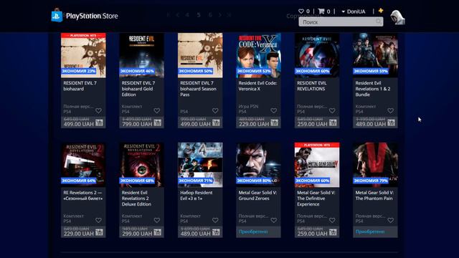Add RESIDENT EVIL 7 Gold Edition to cart
Image resolution: width=459 pixels, height=258 pixels.
click(158, 123)
